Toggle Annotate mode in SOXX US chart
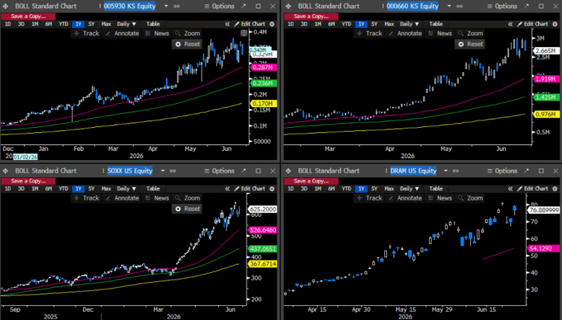 pos(123,198)
